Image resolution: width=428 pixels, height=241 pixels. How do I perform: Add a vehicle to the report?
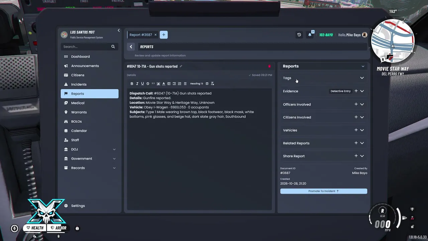tap(356, 130)
